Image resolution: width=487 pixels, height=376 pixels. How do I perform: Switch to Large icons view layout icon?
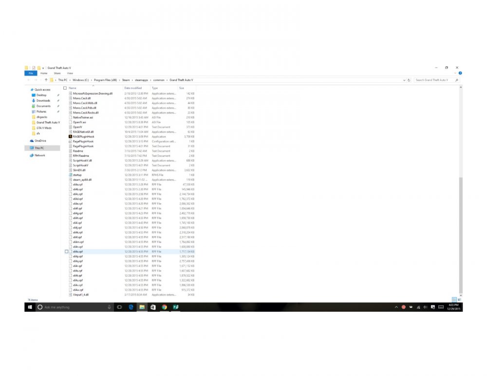459,300
